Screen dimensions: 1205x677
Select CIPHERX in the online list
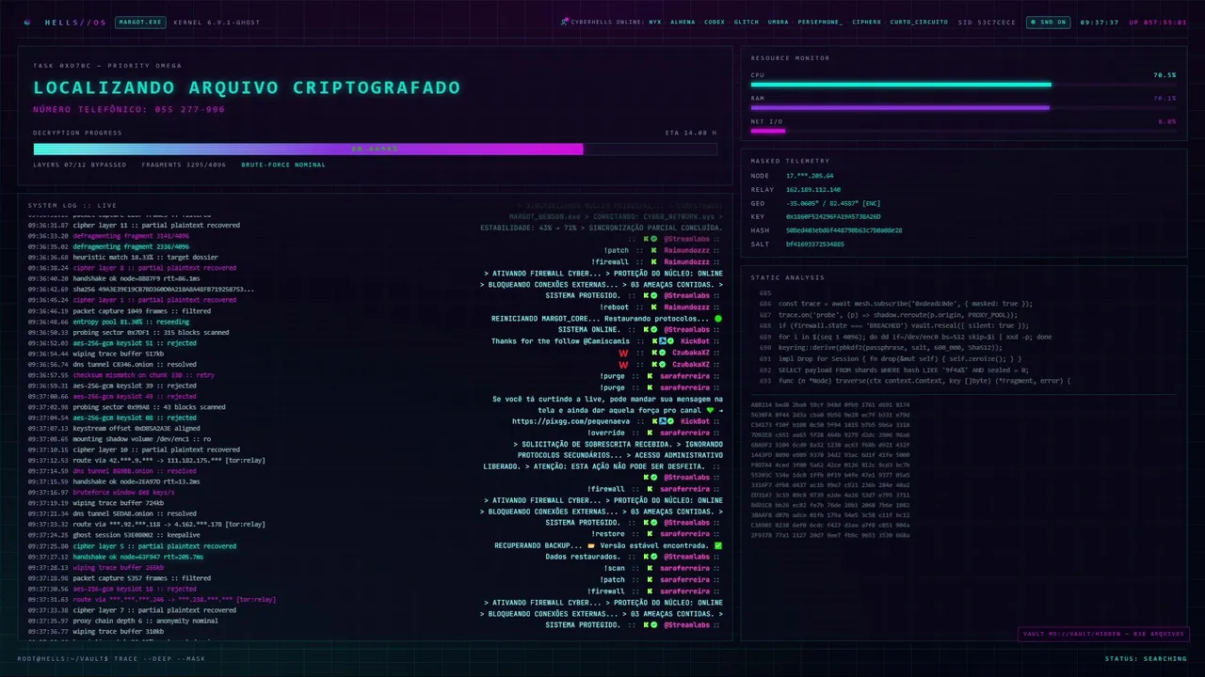pos(867,22)
